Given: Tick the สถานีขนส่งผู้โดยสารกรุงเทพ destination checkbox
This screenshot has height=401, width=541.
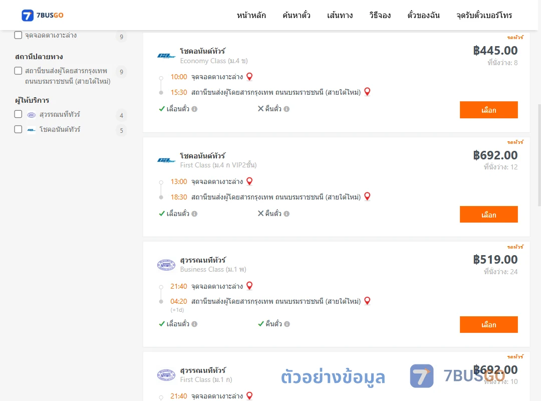Looking at the screenshot, I should 19,71.
